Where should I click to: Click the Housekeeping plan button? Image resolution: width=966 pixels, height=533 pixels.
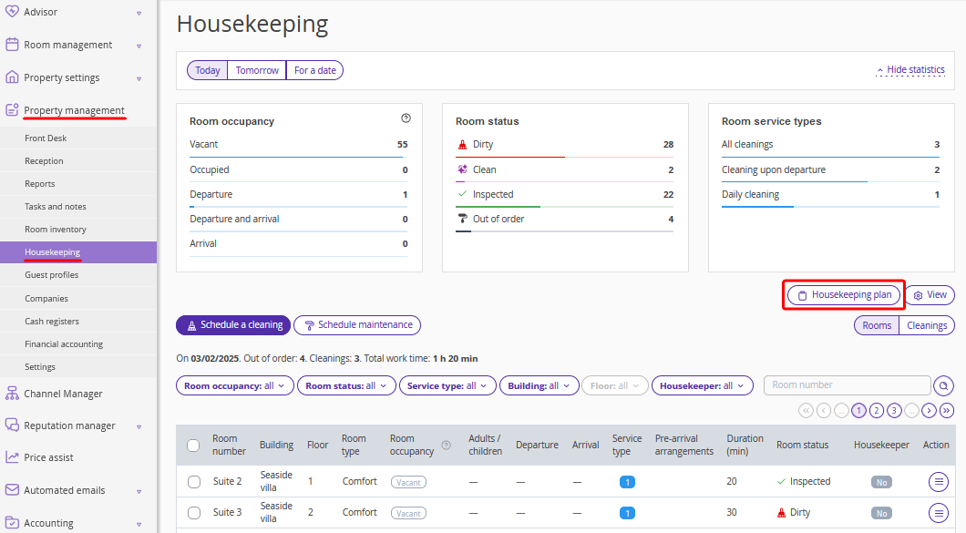(844, 295)
